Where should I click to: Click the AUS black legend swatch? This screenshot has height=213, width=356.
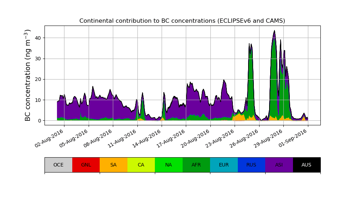pyautogui.click(x=307, y=165)
